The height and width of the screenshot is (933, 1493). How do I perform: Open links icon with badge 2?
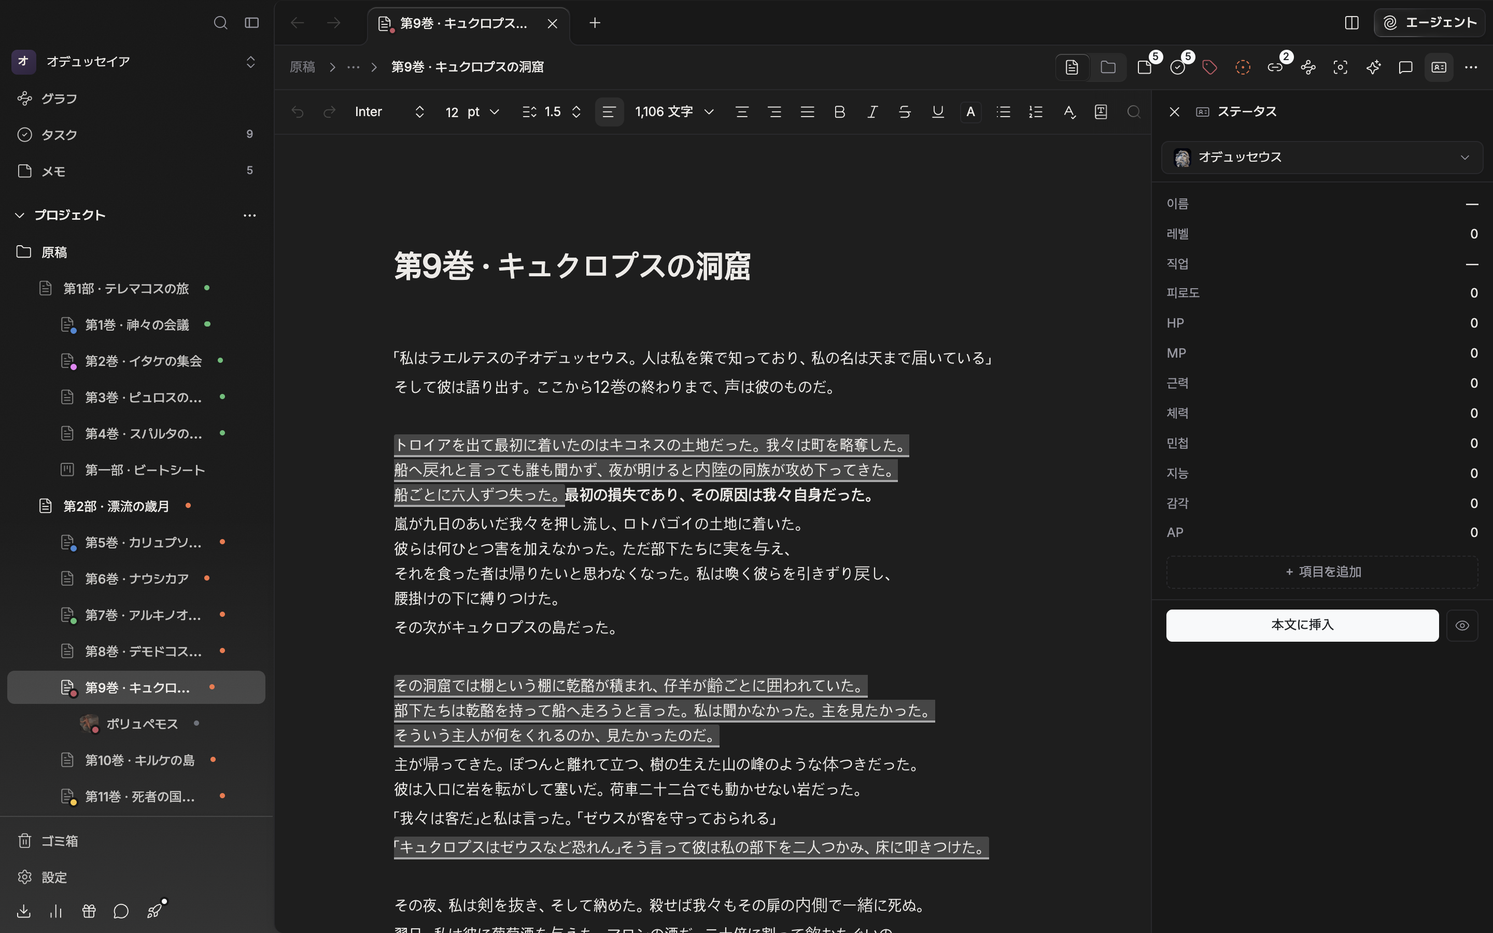tap(1275, 67)
